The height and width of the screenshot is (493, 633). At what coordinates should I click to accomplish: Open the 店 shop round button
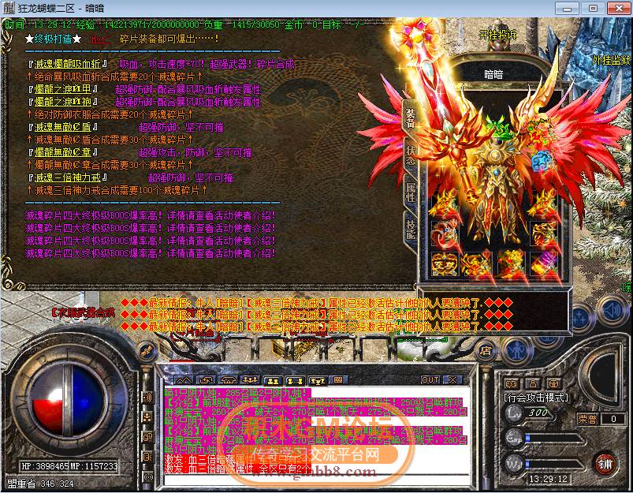pyautogui.click(x=486, y=350)
